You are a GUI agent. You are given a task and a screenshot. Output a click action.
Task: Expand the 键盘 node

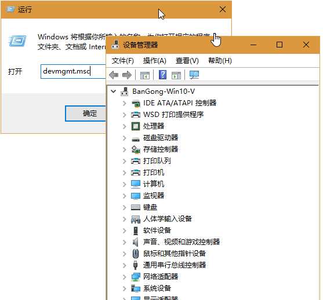(x=125, y=207)
